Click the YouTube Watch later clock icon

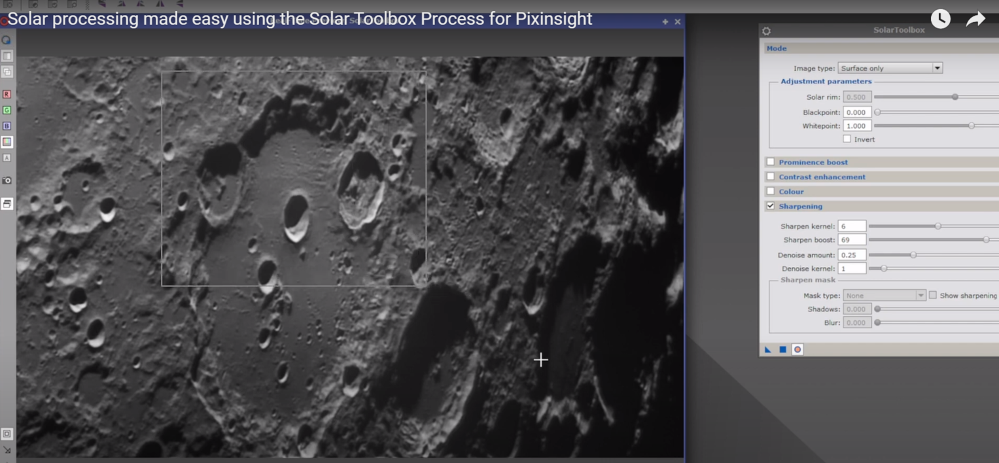click(941, 18)
